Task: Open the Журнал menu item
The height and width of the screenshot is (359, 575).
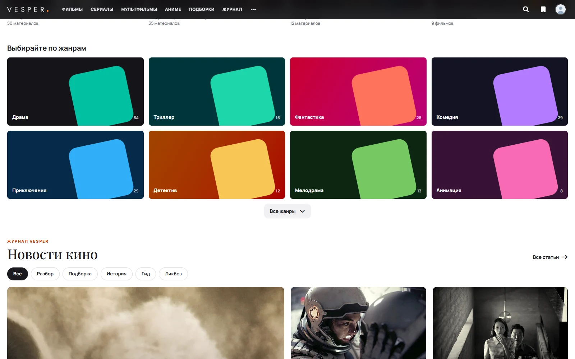Action: point(232,9)
